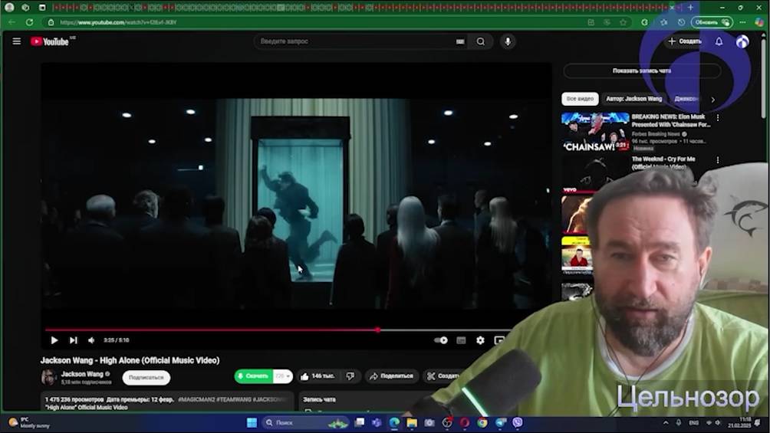
Task: Click the Поделиться share button
Action: (x=391, y=376)
